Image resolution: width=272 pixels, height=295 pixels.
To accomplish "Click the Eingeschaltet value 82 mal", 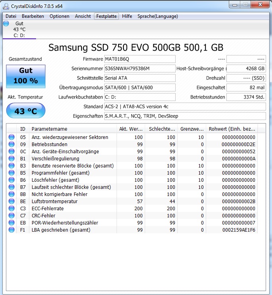I will pyautogui.click(x=246, y=88).
